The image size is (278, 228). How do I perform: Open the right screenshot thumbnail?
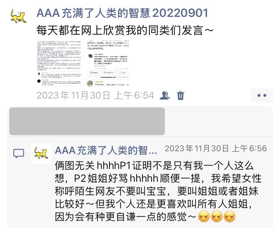[x=108, y=64]
